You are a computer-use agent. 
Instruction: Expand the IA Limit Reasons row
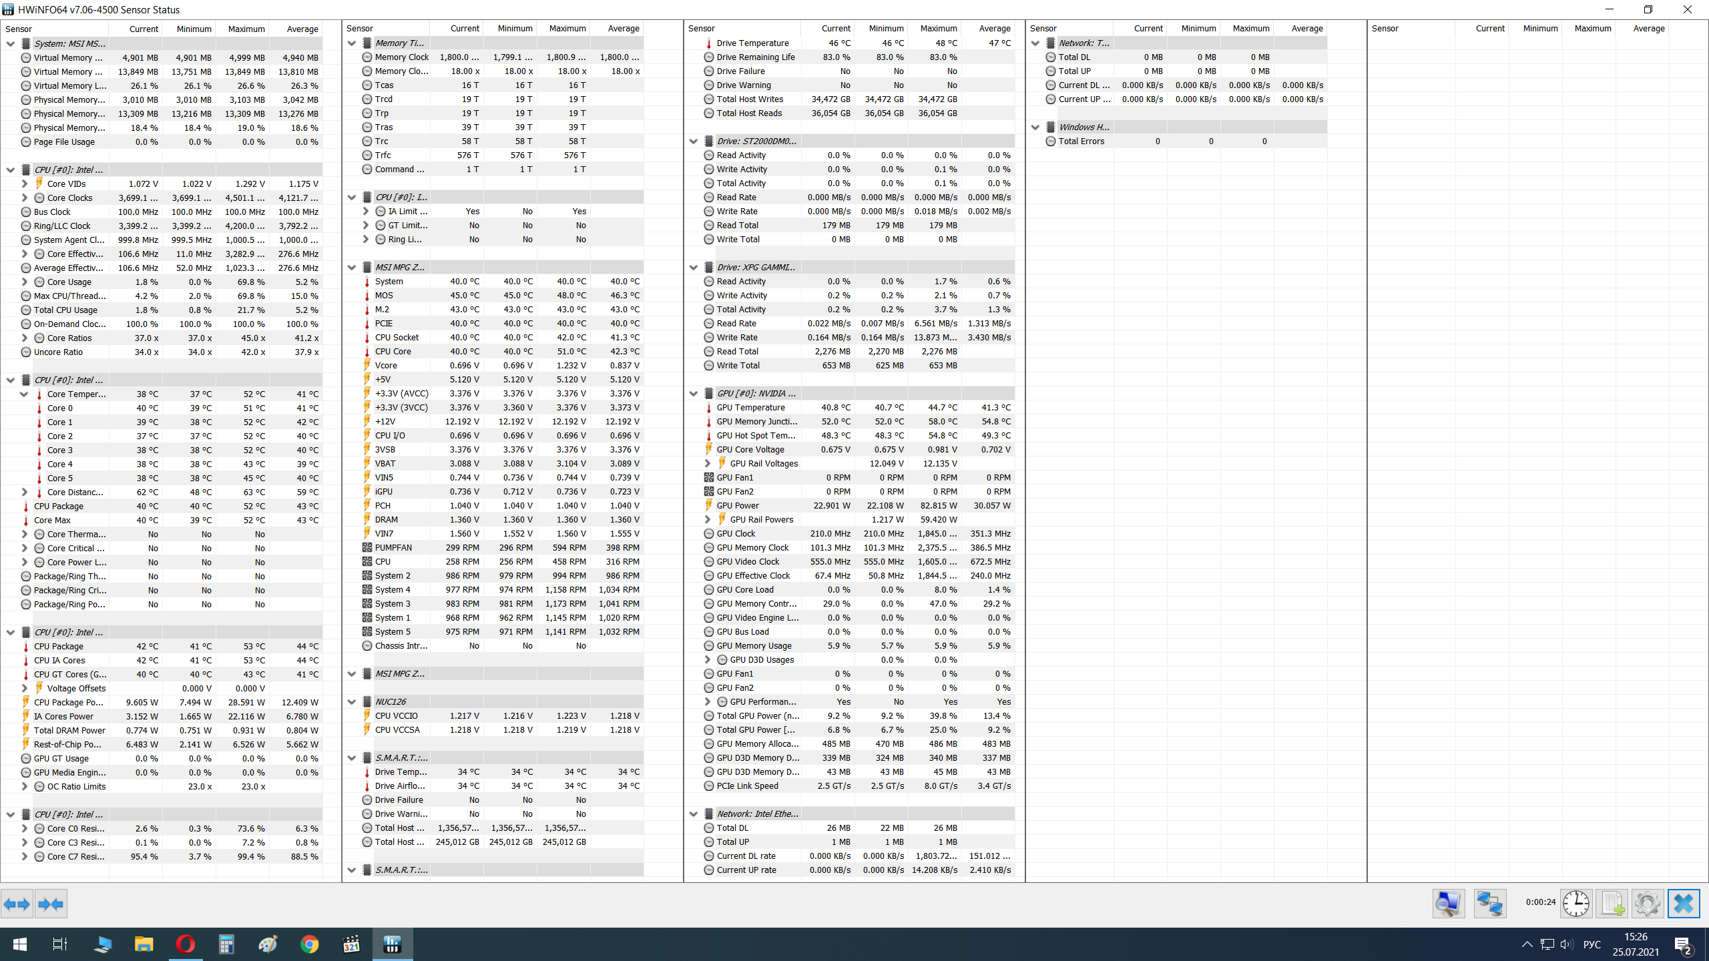tap(366, 211)
